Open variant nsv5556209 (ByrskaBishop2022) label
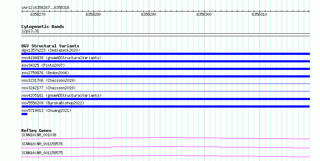This screenshot has height=161, width=320. pos(53,103)
